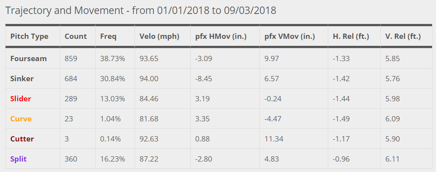Click the red Slider pitch label

tap(21, 99)
